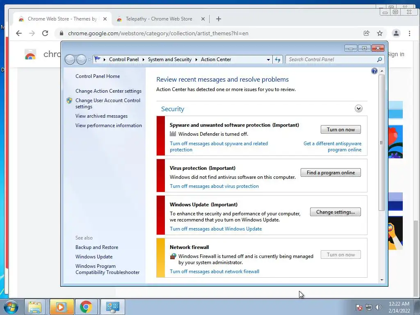420x315 pixels.
Task: Open Windows Update under See also
Action: point(94,257)
